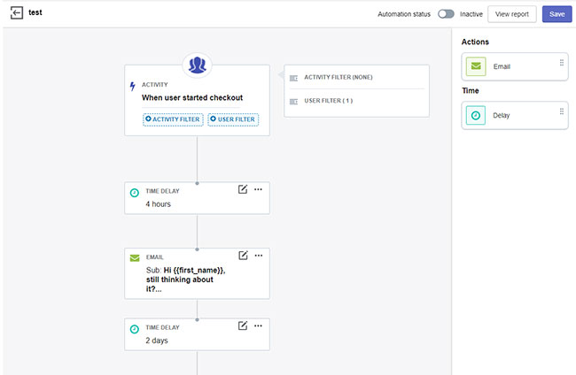Click the users trigger icon at top

[x=196, y=65]
